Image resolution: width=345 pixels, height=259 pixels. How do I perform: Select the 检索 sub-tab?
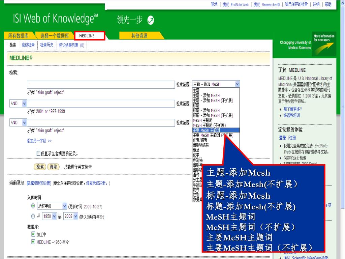13,45
